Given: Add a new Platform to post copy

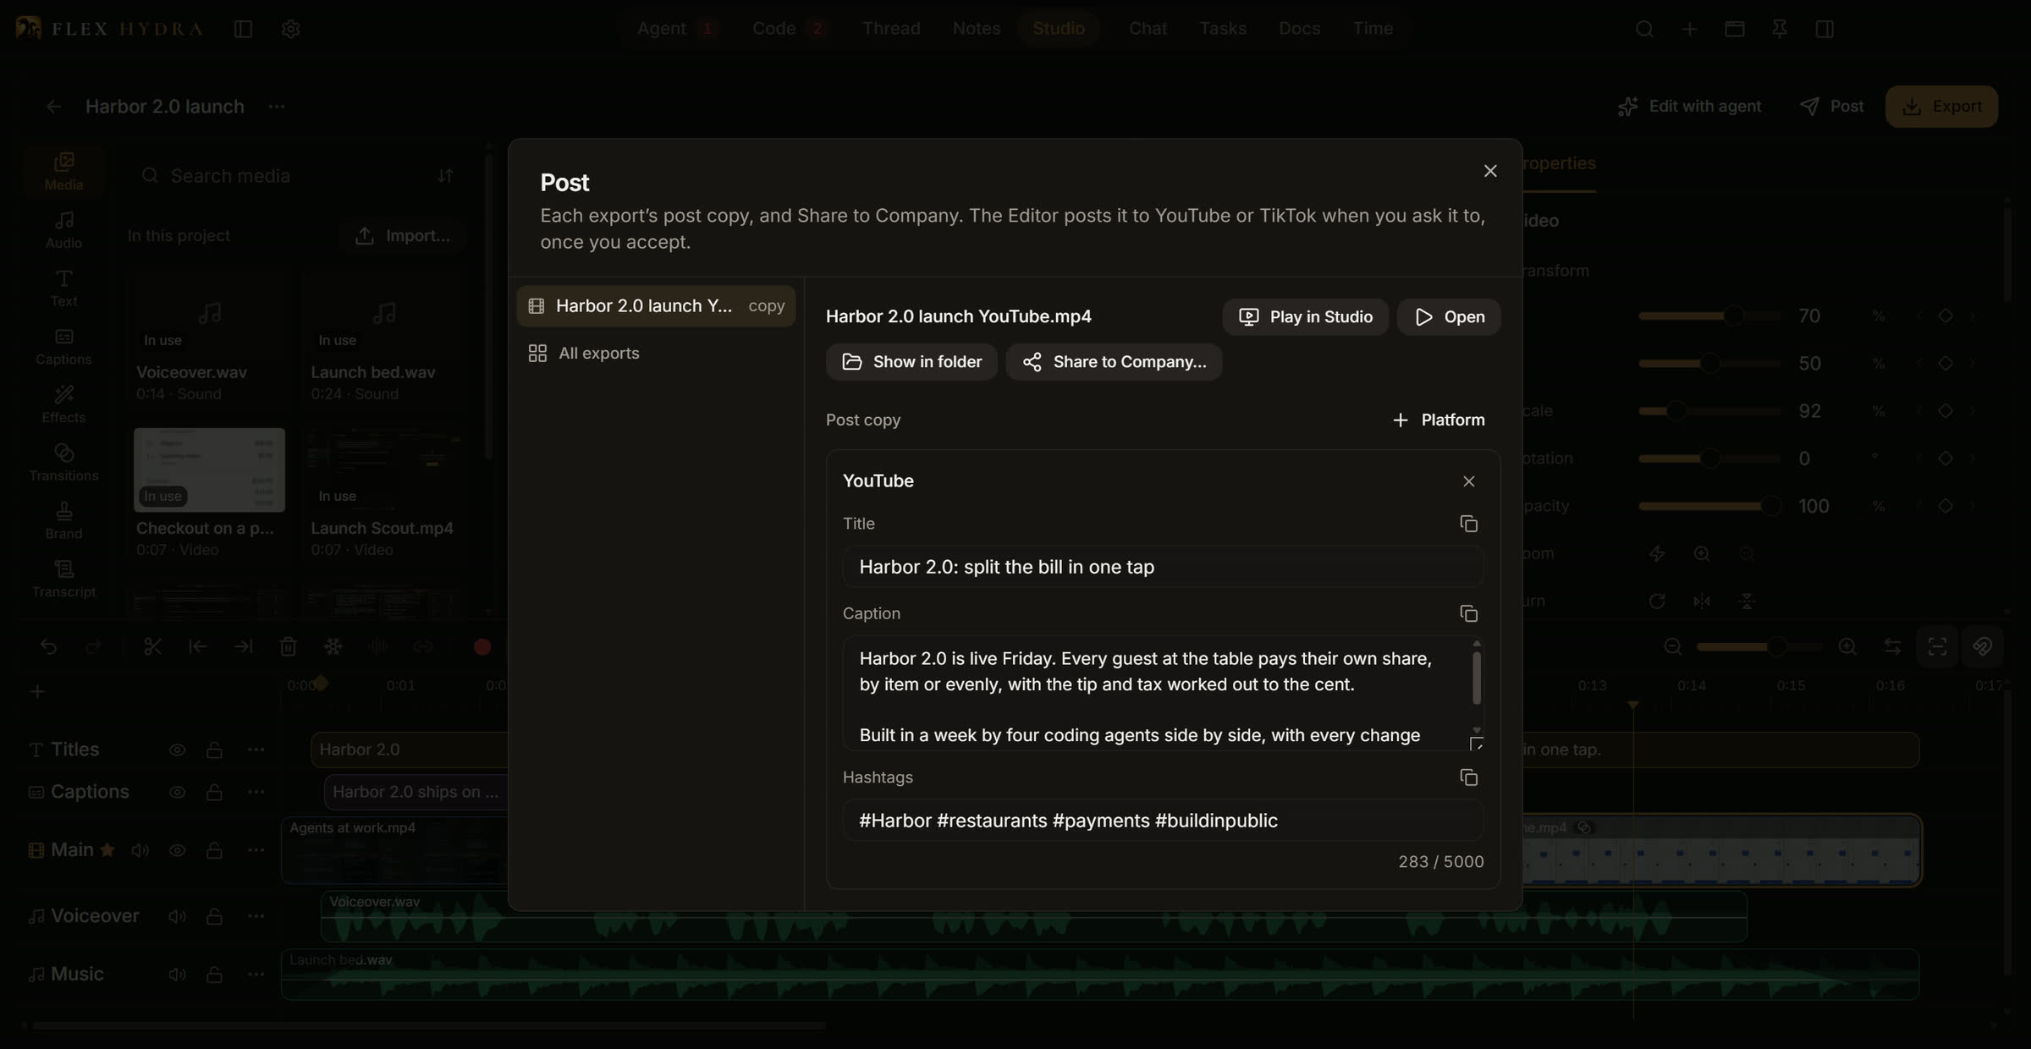Looking at the screenshot, I should point(1438,420).
